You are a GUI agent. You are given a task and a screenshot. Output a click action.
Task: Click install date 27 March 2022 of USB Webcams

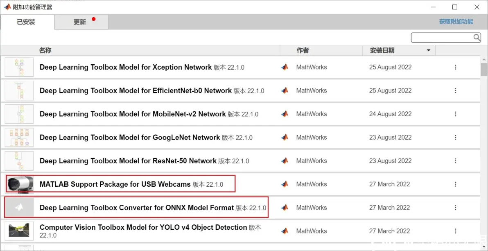click(389, 184)
